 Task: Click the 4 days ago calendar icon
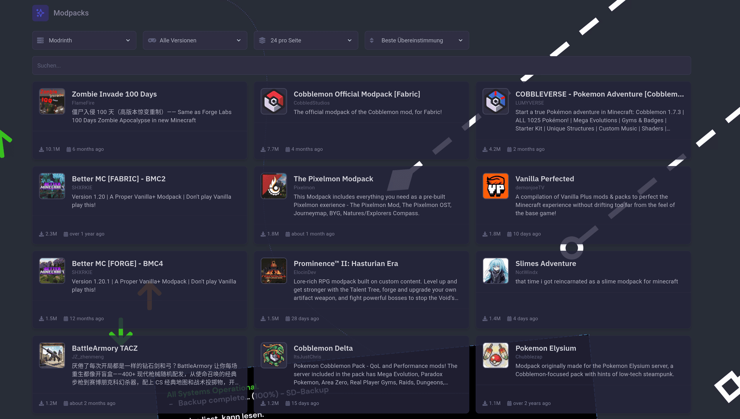click(510, 319)
